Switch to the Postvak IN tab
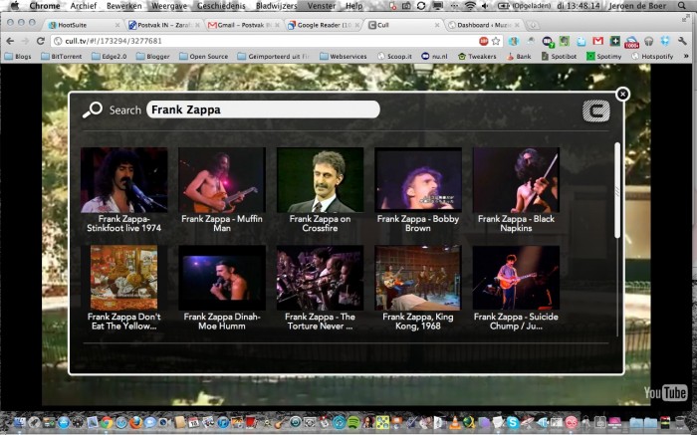 pyautogui.click(x=162, y=25)
